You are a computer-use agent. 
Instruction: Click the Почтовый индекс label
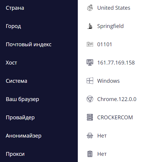(x=29, y=44)
